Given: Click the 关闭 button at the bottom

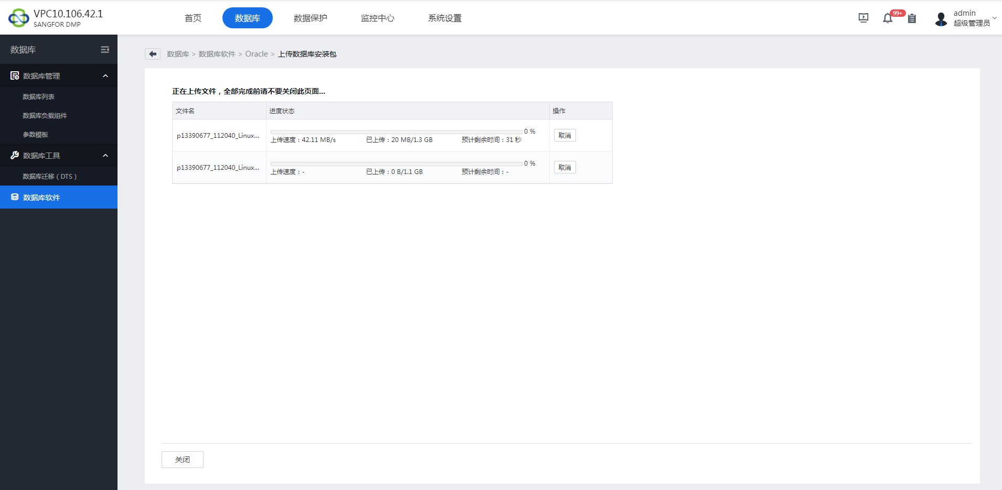Looking at the screenshot, I should click(182, 459).
